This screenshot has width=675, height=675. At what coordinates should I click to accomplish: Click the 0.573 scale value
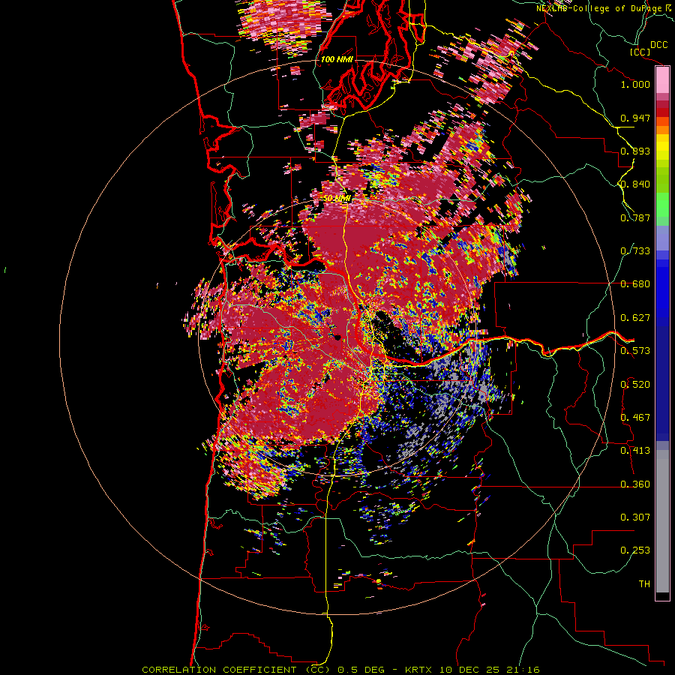635,351
